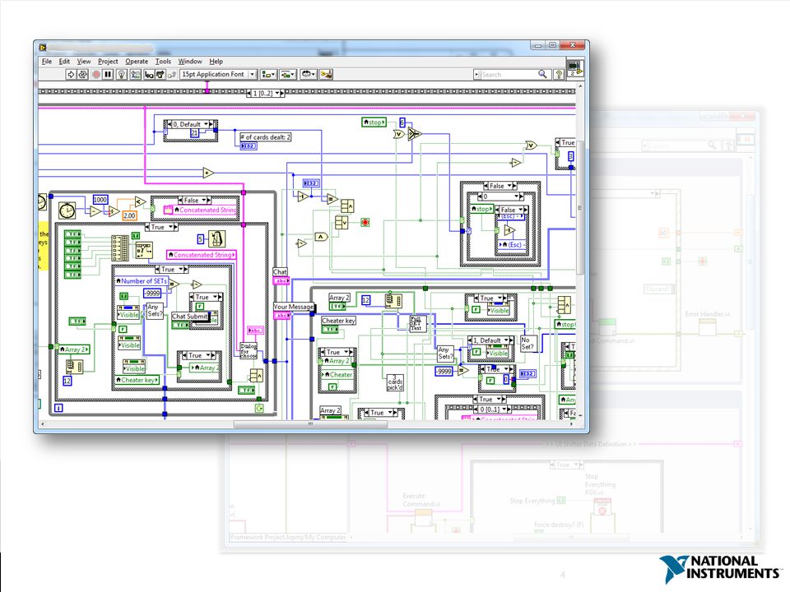Open the 15pt Application Font dropdown

pos(218,74)
